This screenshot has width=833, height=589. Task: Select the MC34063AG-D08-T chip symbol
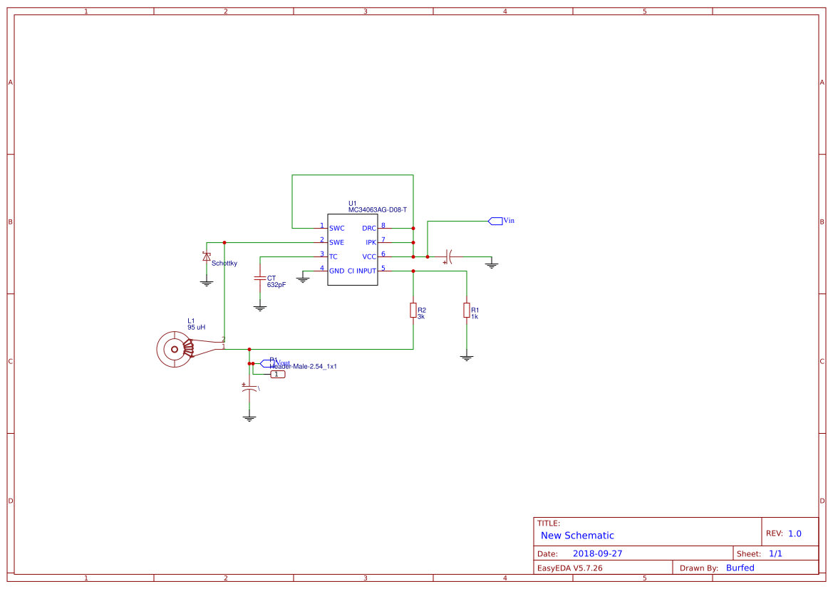352,249
